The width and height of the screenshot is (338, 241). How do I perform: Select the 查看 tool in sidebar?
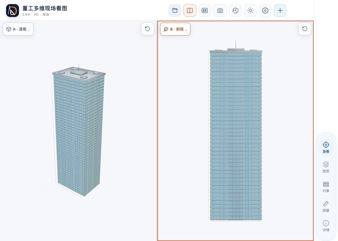tap(326, 147)
